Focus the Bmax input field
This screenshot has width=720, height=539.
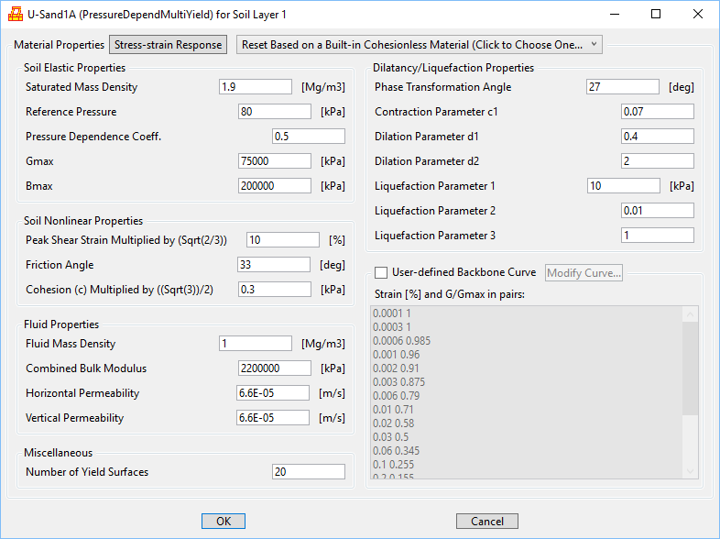274,186
